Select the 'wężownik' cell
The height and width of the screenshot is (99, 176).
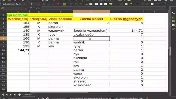(x=61, y=31)
